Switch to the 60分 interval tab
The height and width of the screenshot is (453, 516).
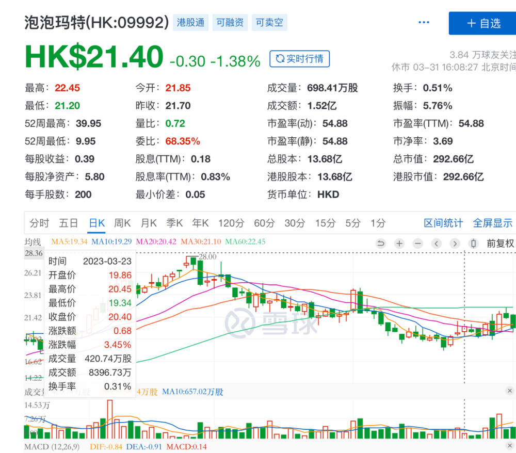(x=264, y=223)
